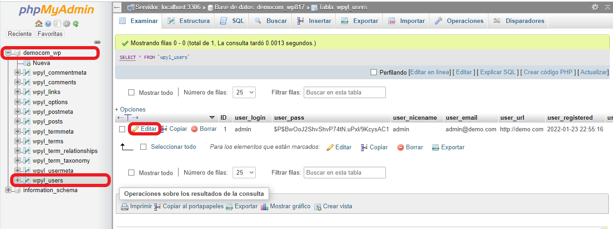Expand the wpyl_posts tree node
The height and width of the screenshot is (229, 613).
pos(18,122)
